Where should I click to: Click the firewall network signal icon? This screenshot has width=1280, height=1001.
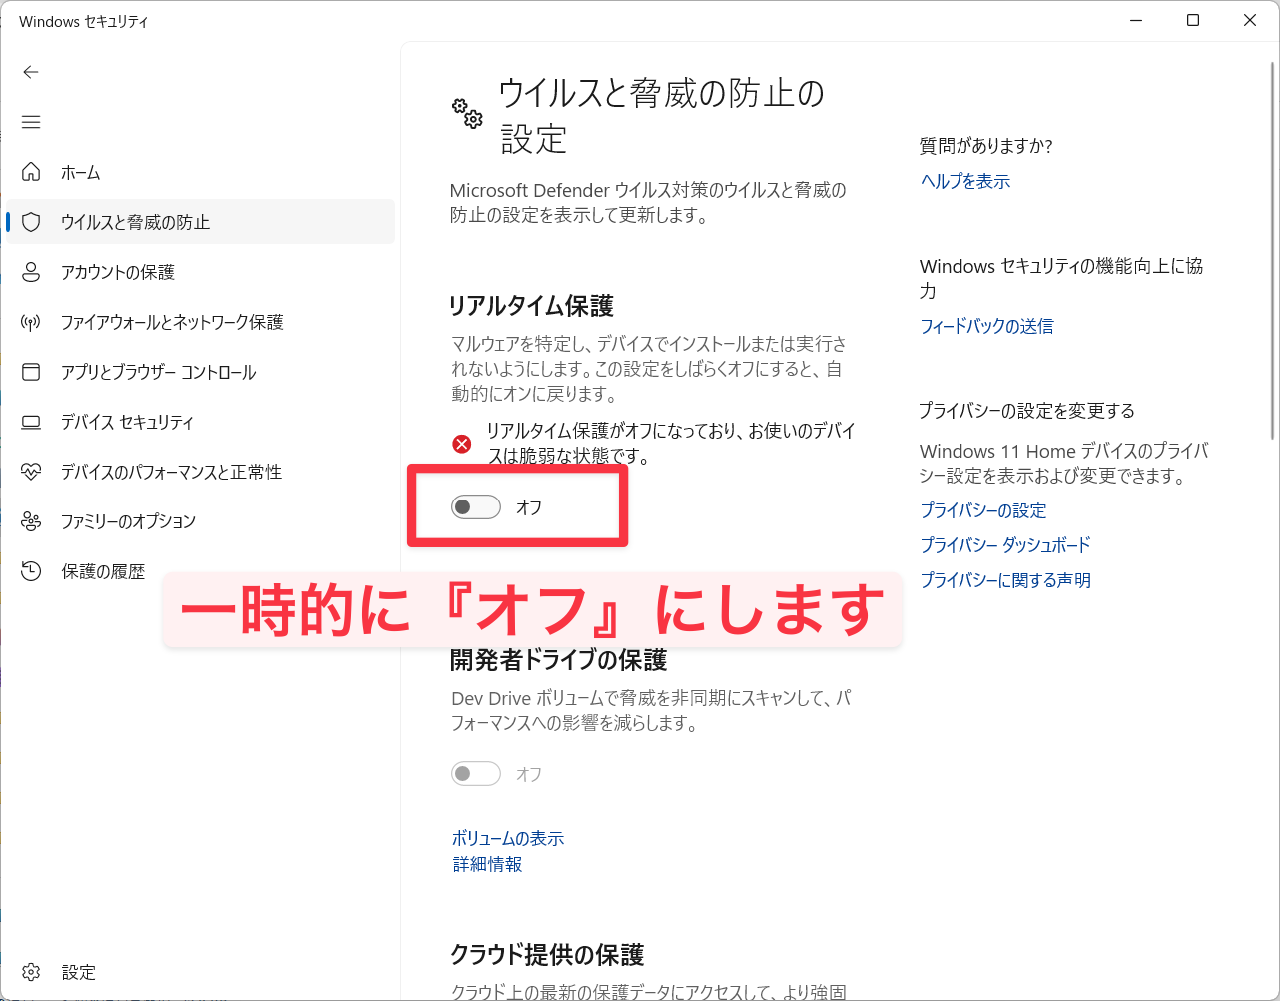31,322
